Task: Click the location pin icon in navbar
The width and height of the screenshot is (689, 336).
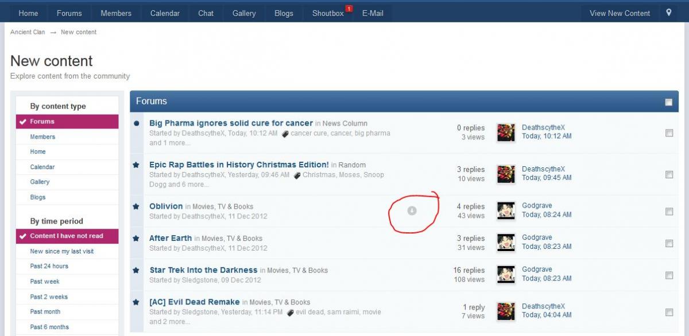Action: (669, 13)
